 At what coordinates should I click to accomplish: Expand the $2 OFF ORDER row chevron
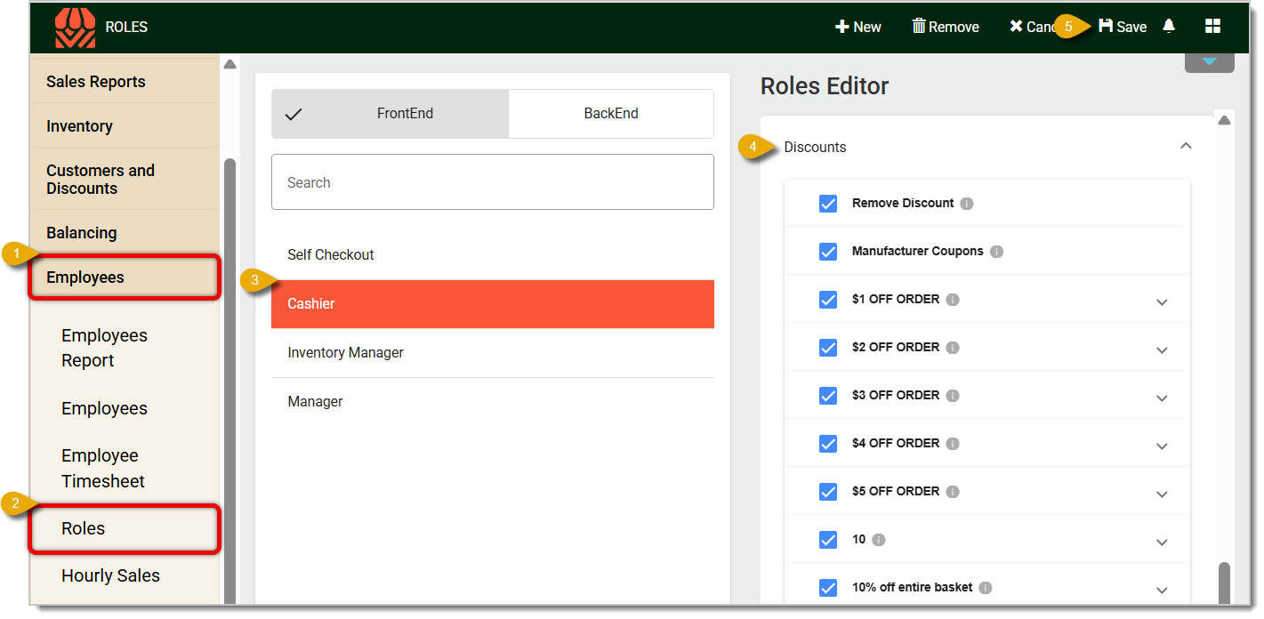(x=1162, y=350)
